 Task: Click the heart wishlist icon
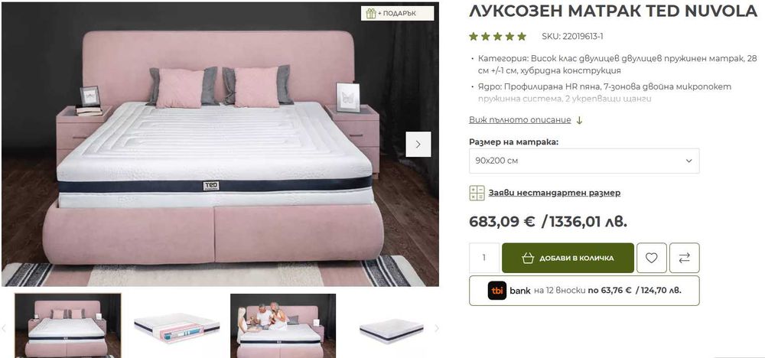click(651, 258)
